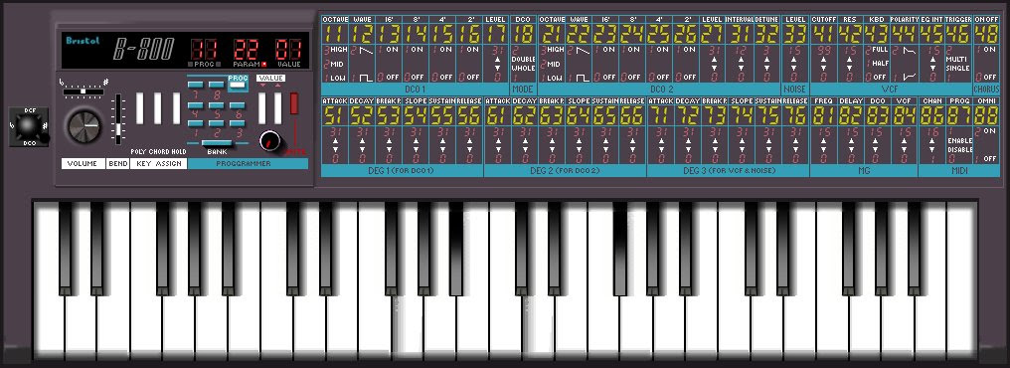The width and height of the screenshot is (1010, 368).
Task: Click the DCO 1 square wave symbol
Action: point(366,78)
